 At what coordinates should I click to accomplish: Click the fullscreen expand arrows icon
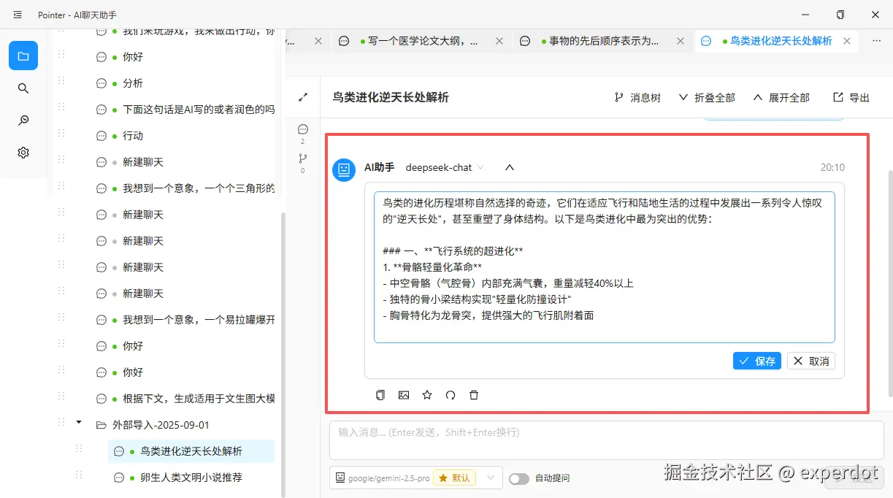point(303,96)
